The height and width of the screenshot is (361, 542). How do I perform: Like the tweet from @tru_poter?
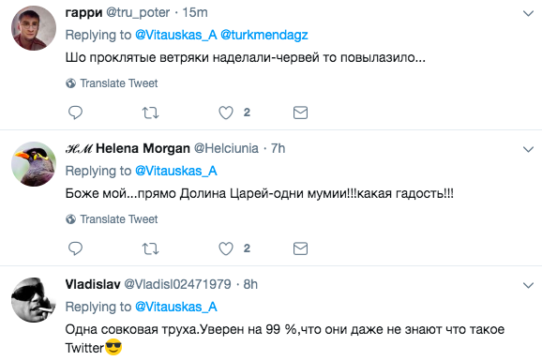(226, 113)
